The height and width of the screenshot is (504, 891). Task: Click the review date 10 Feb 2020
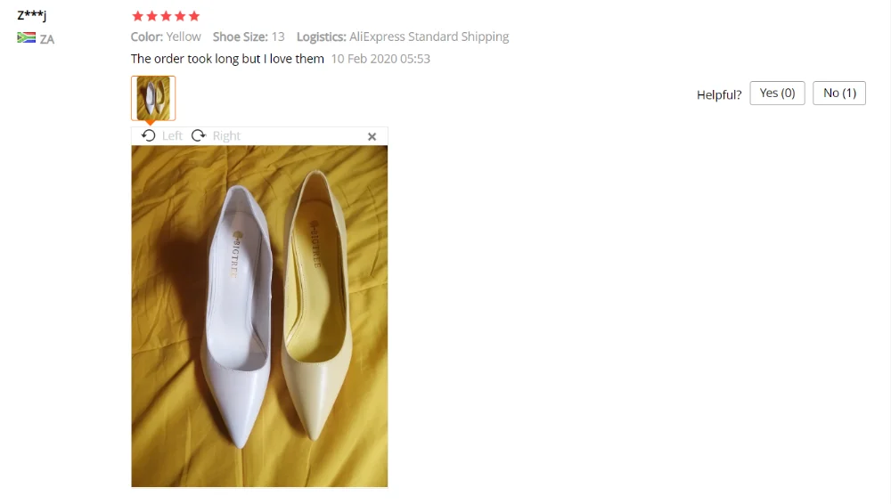[380, 59]
